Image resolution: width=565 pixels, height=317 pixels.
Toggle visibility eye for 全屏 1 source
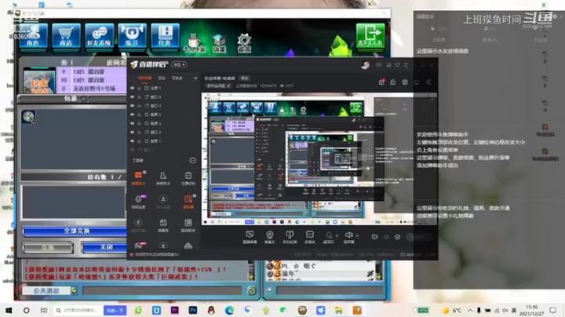(x=133, y=88)
